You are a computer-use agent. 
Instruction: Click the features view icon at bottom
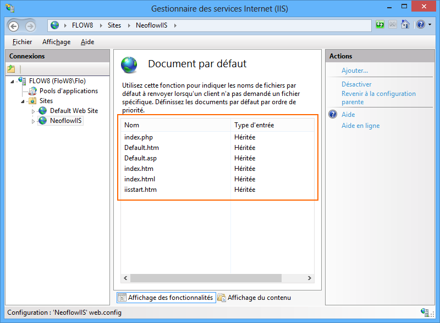[122, 298]
